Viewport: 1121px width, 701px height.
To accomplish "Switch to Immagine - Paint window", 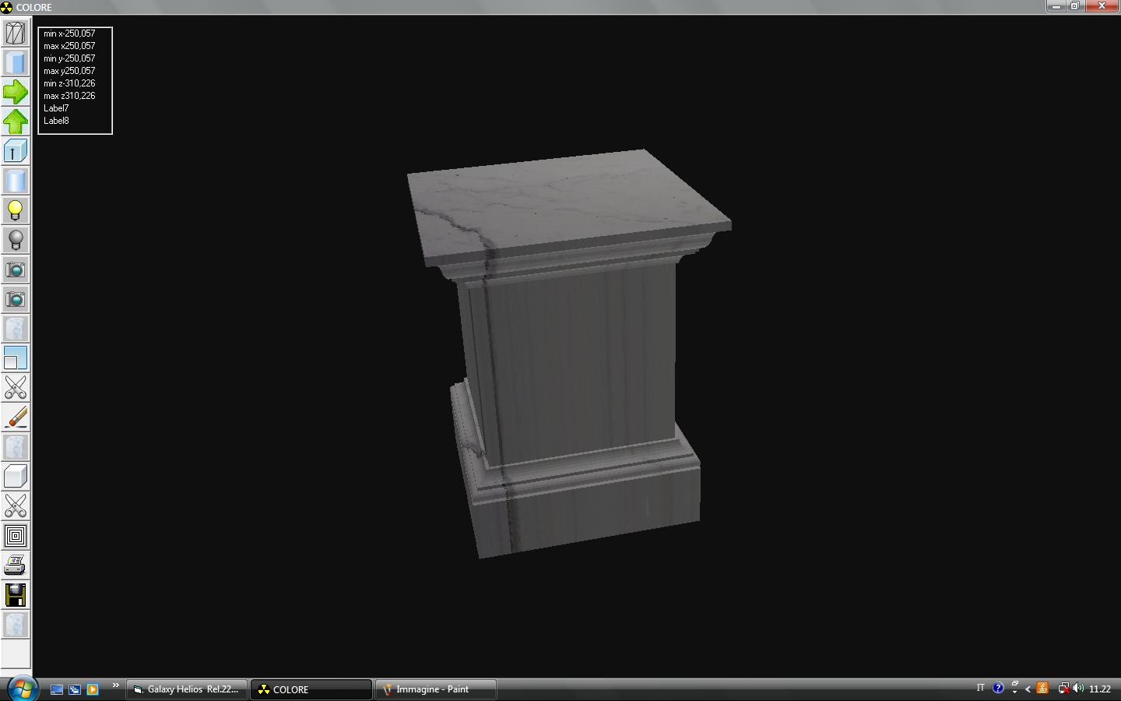I will tap(436, 689).
